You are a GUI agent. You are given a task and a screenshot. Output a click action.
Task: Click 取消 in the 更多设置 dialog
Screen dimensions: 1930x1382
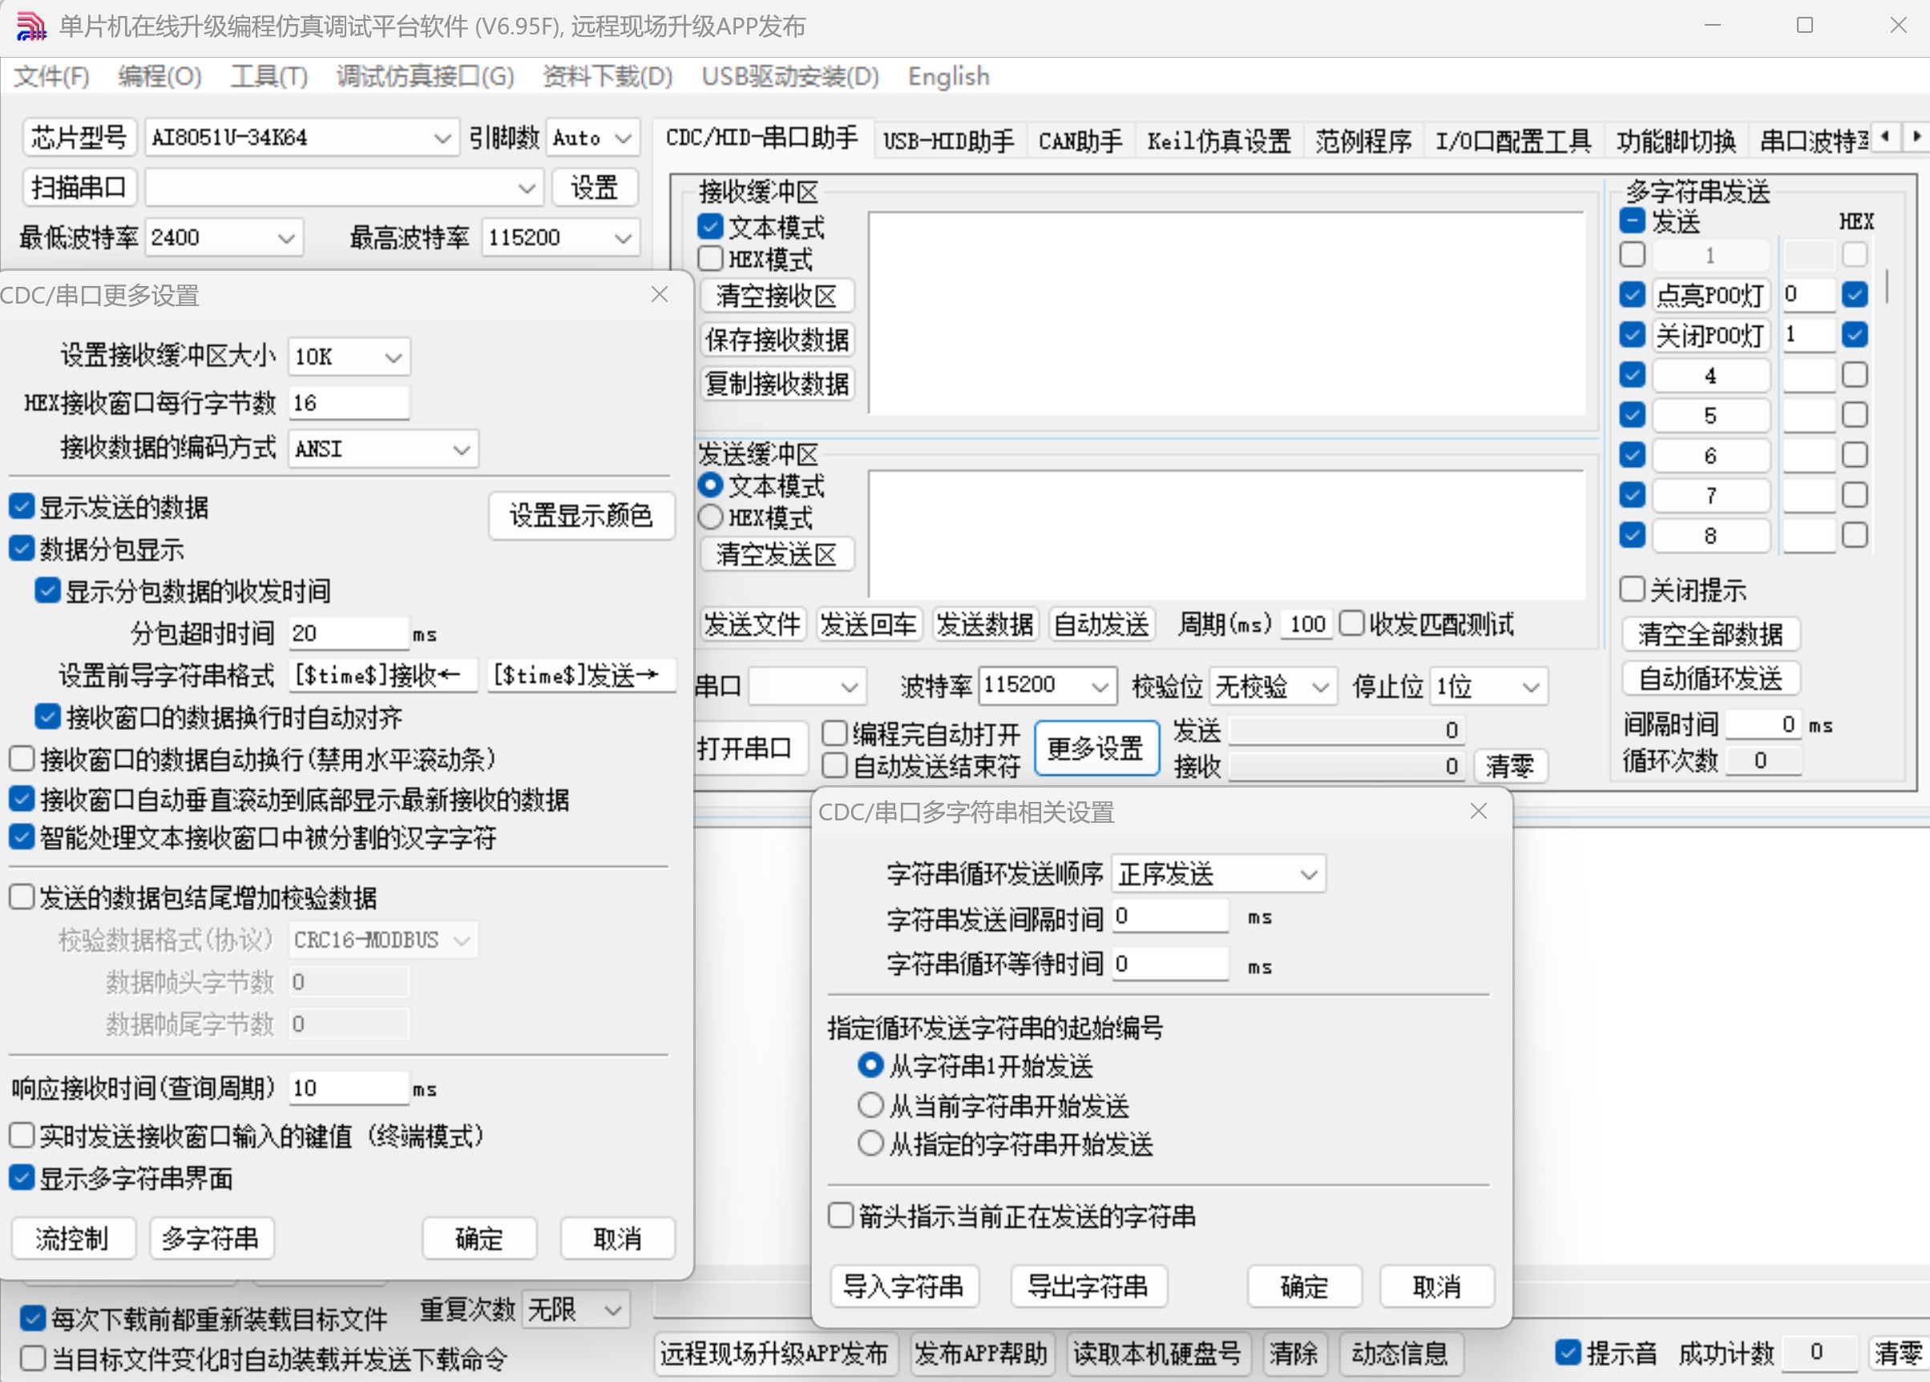tap(618, 1239)
